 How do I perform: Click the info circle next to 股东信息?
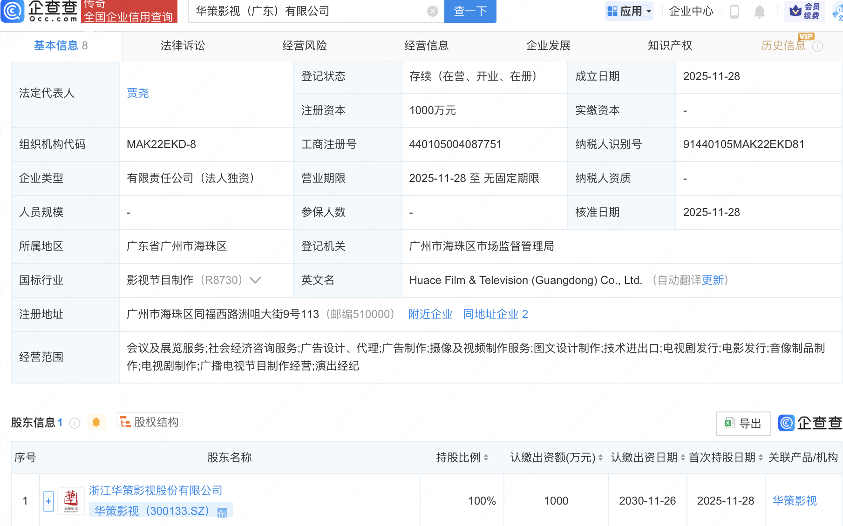(x=75, y=423)
